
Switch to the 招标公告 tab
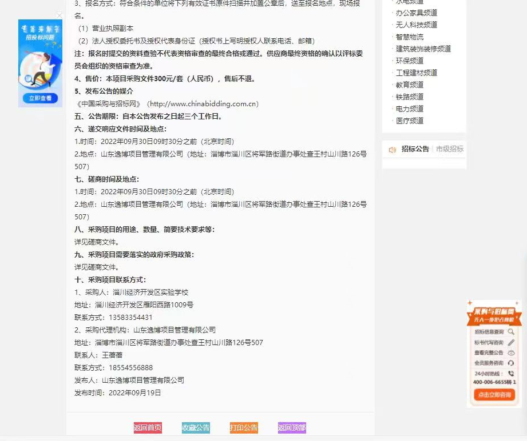415,149
